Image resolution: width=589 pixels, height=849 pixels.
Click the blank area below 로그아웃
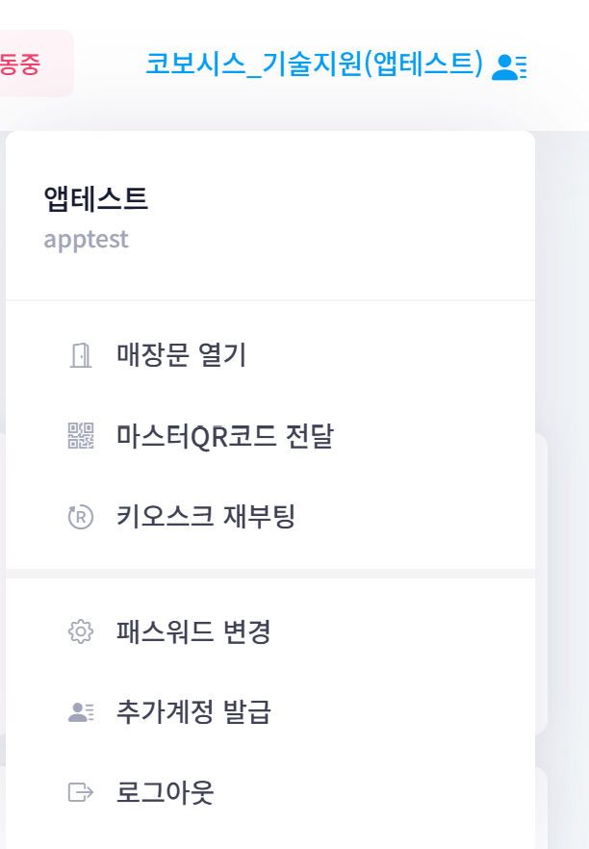click(269, 835)
